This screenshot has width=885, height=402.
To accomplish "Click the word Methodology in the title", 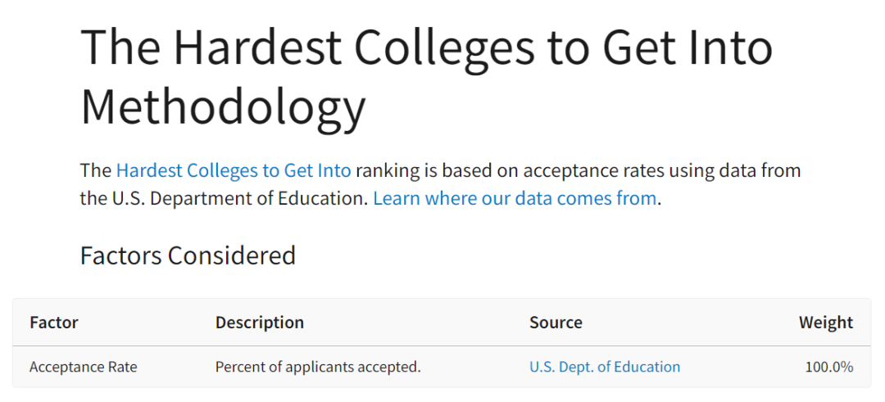I will coord(223,107).
